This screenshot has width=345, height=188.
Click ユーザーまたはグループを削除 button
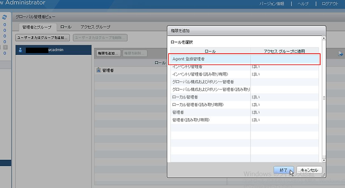100,38
